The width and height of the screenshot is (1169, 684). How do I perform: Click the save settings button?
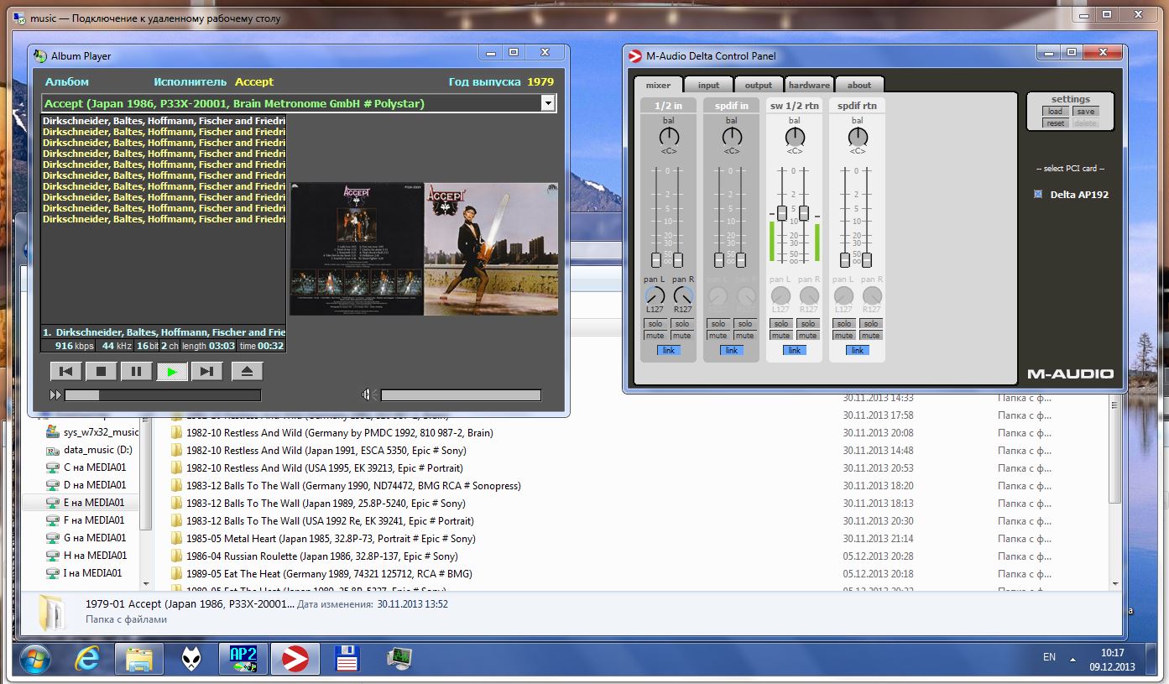coord(1086,112)
